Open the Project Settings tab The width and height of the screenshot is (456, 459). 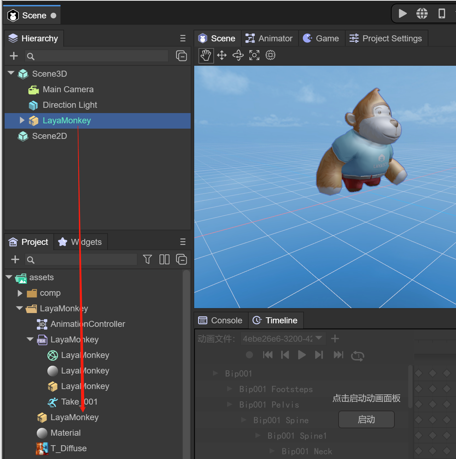[386, 39]
